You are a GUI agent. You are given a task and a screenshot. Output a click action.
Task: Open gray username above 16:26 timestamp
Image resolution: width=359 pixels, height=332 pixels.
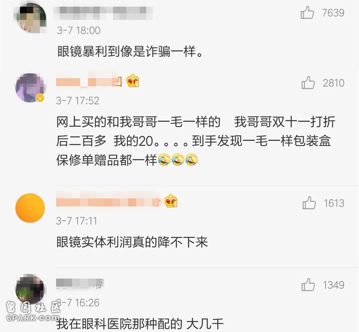click(x=80, y=283)
